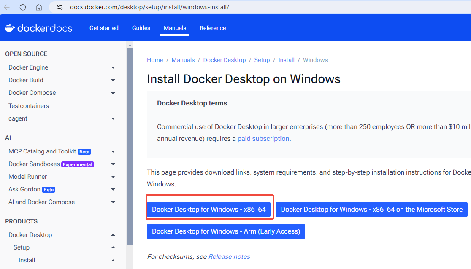Screen dimensions: 471x269
Task: Open MCP Catalog and Toolkit item
Action: (x=42, y=151)
